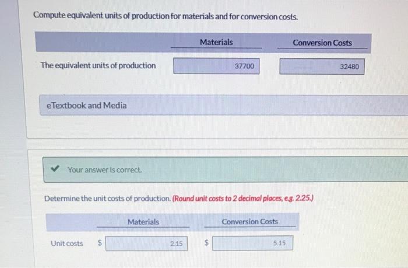The image size is (408, 268).
Task: Click the Conversion Costs unit cost field showing 5.15
Action: tap(252, 243)
